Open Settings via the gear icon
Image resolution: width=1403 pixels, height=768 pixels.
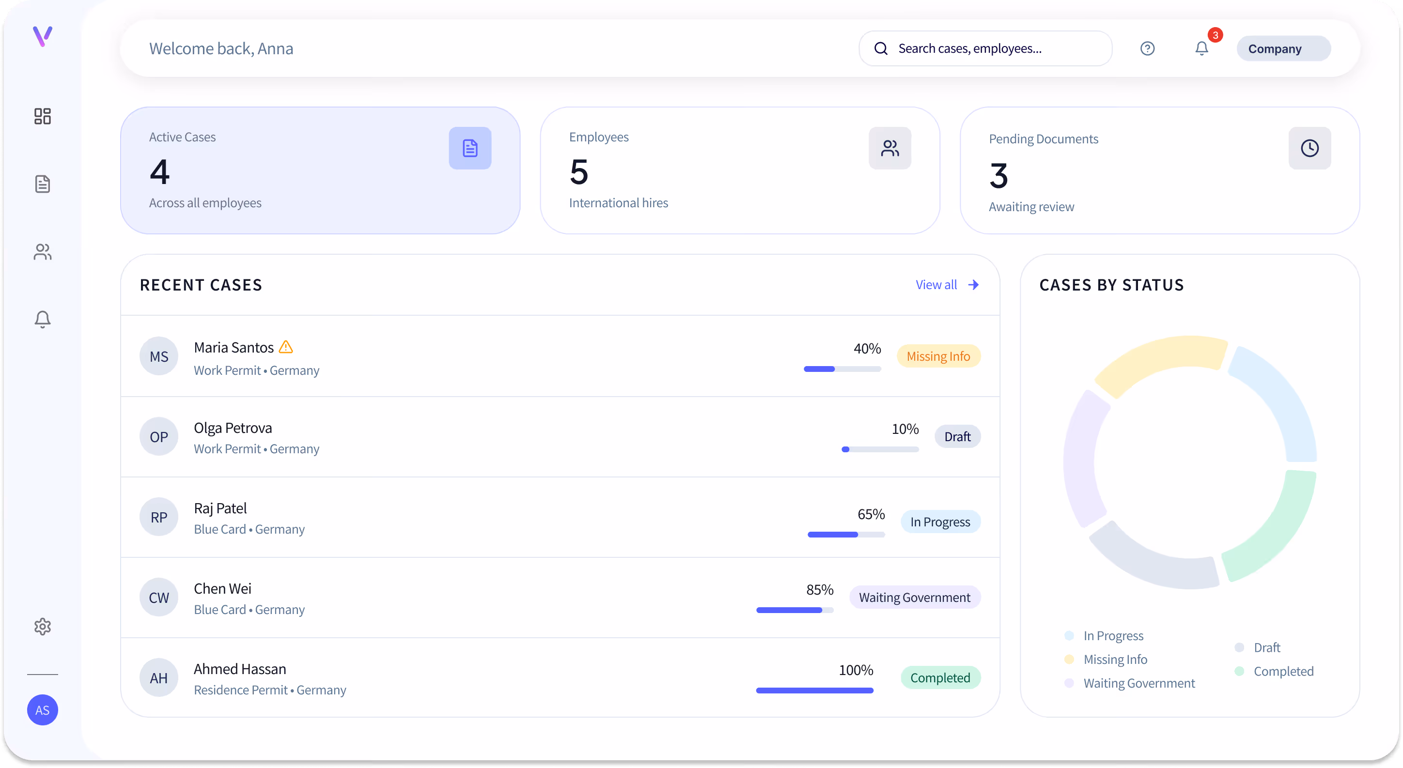click(43, 627)
